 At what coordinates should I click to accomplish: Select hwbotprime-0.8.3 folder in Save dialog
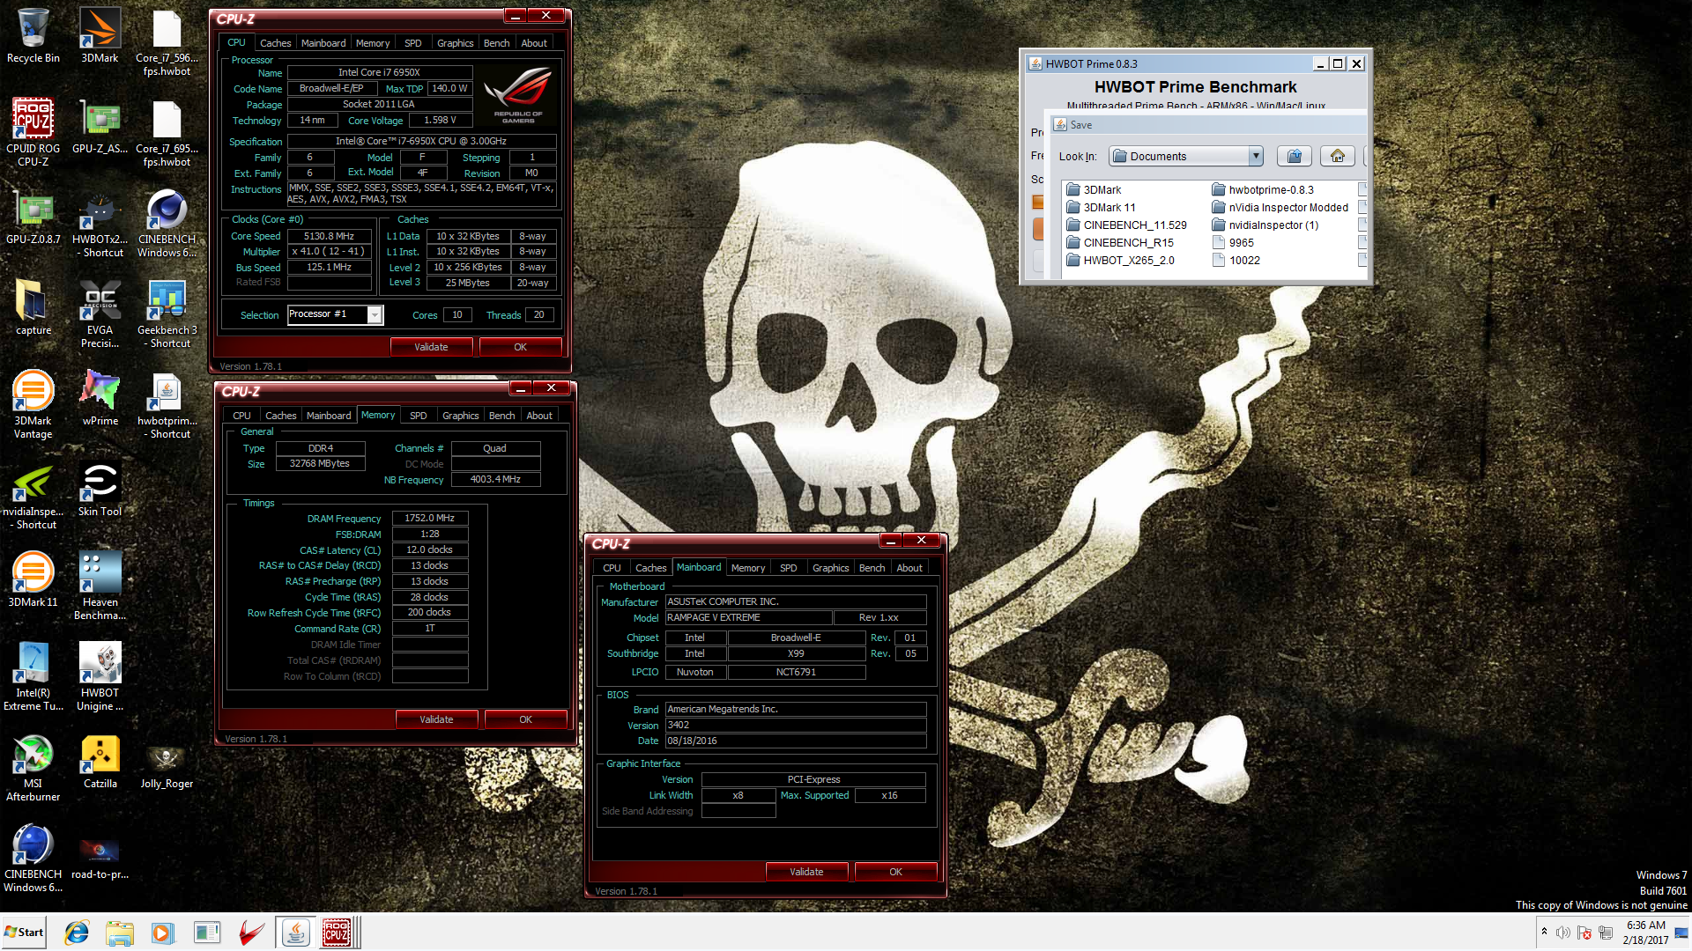coord(1263,190)
